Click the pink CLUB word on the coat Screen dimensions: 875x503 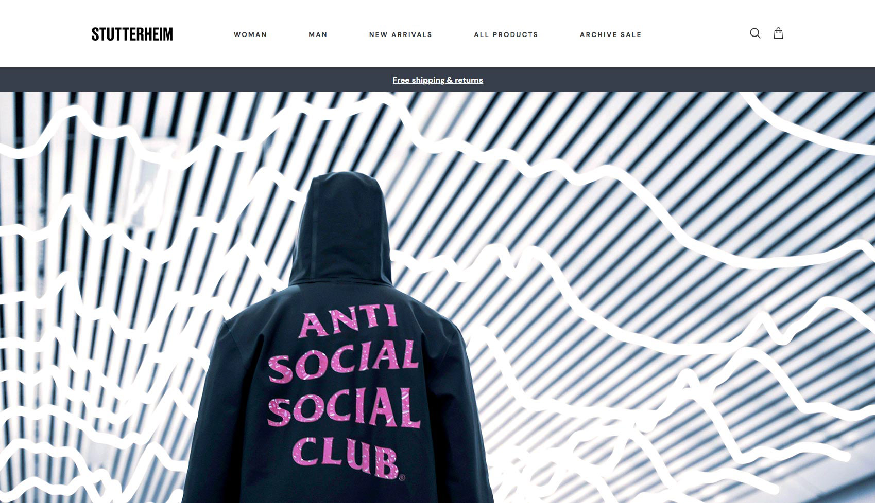coord(346,457)
